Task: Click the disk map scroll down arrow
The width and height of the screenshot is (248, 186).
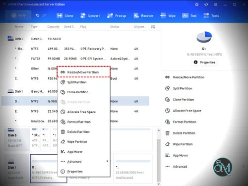Action: (159, 184)
